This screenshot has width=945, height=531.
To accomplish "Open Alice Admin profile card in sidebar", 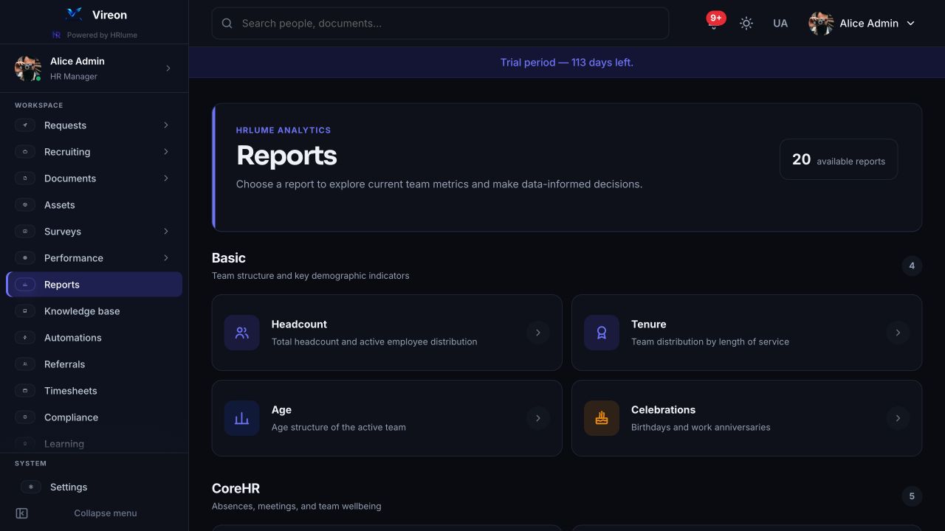I will 94,69.
